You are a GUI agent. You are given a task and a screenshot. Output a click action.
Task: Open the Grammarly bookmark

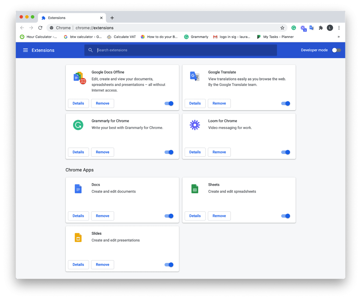pyautogui.click(x=196, y=37)
